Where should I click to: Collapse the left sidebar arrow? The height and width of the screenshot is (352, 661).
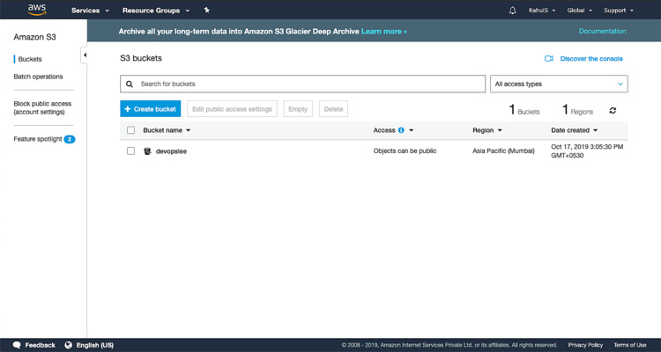click(x=84, y=55)
